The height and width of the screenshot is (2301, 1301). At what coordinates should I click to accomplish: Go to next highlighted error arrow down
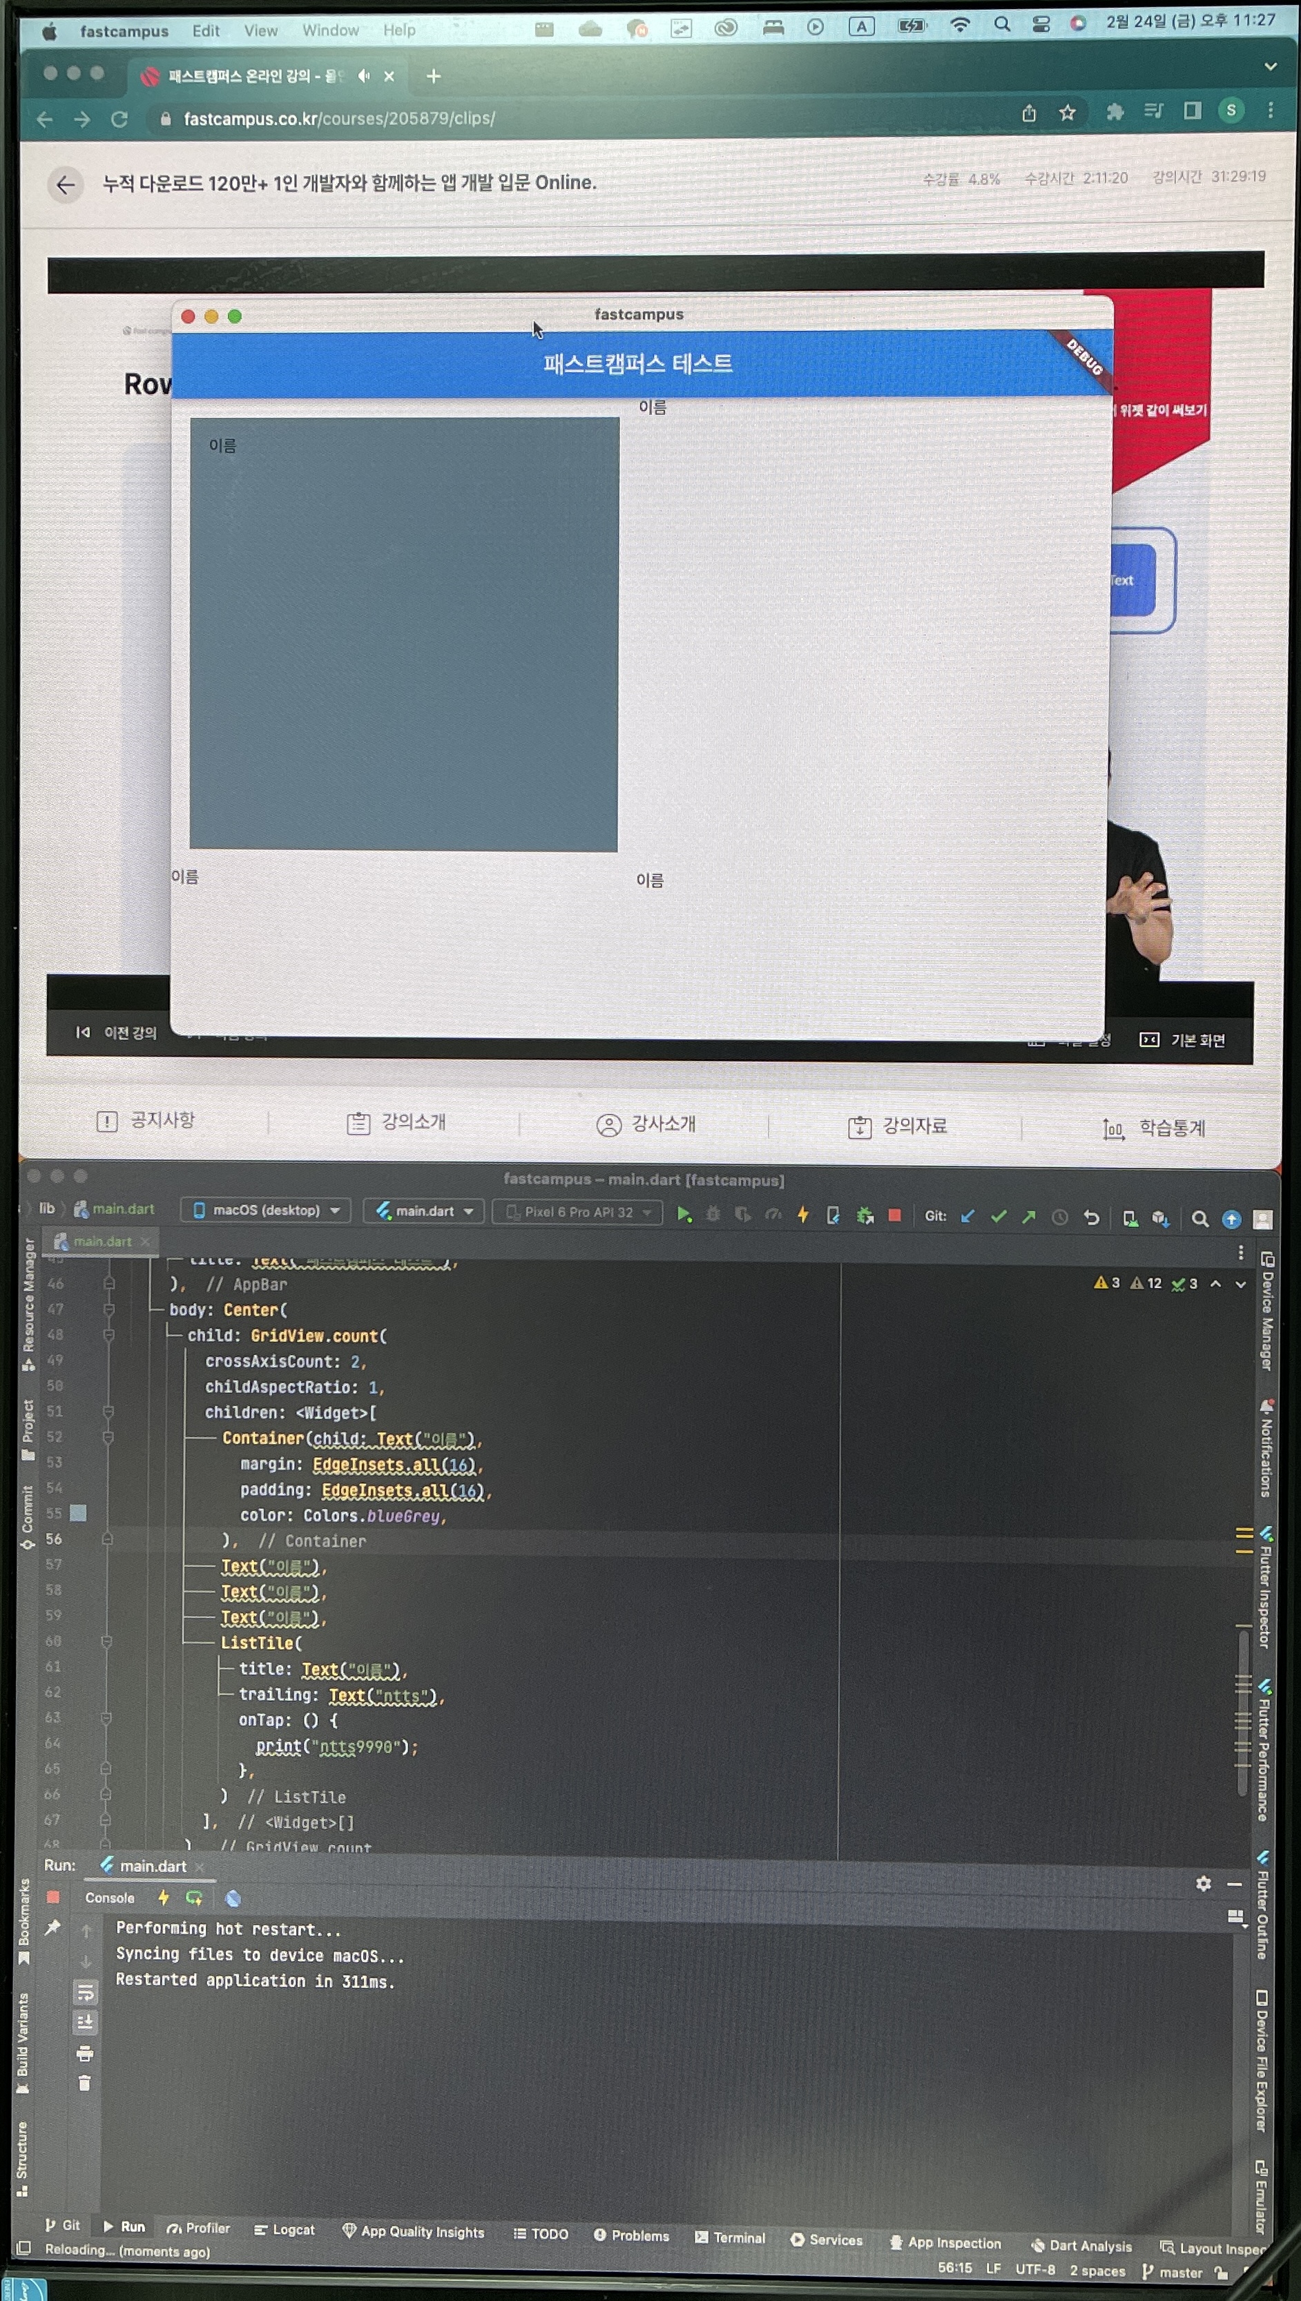tap(1240, 1284)
